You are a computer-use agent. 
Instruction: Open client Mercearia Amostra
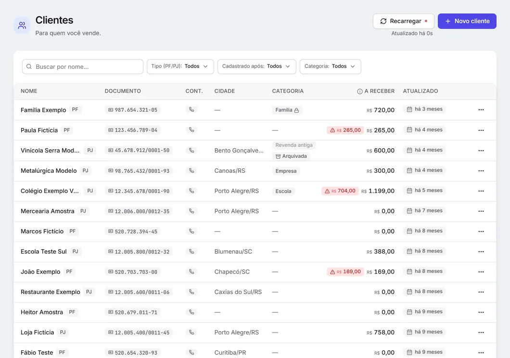point(48,211)
